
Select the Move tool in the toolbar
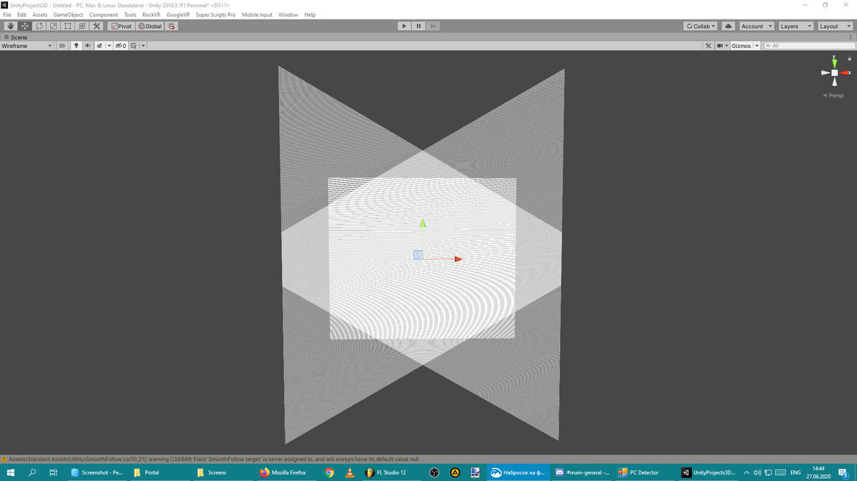click(x=24, y=26)
